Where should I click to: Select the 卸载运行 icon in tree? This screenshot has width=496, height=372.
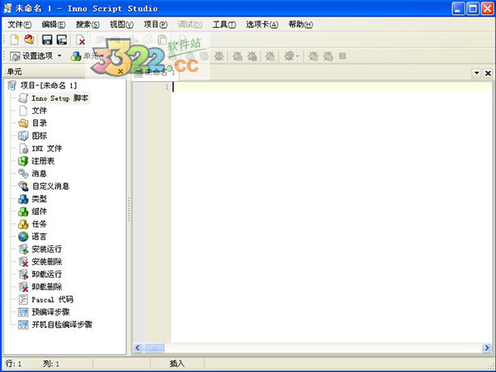pyautogui.click(x=23, y=274)
